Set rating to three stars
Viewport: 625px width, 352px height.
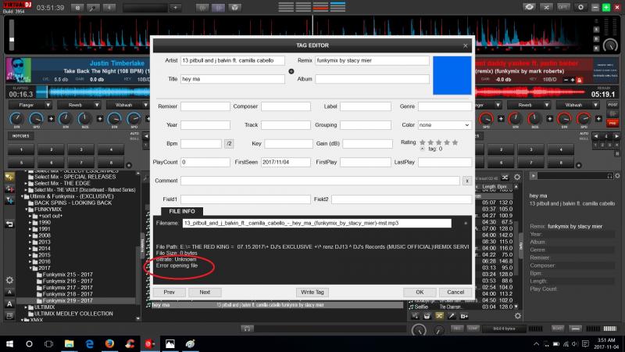pos(439,142)
